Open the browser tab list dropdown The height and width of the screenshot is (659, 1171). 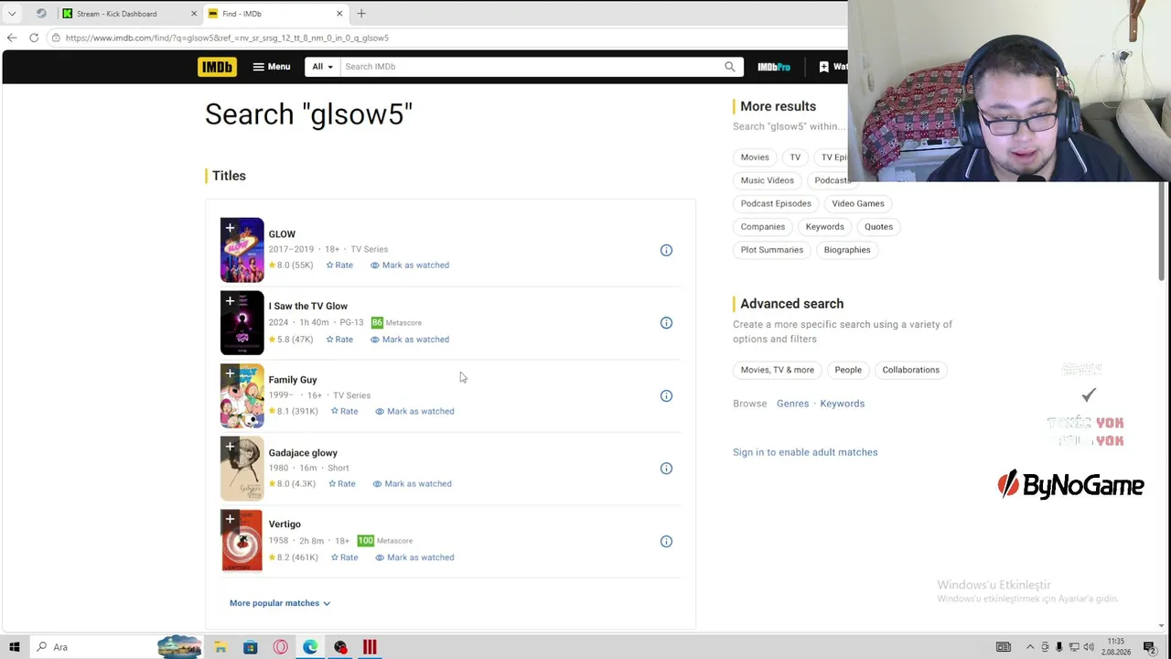coord(12,14)
